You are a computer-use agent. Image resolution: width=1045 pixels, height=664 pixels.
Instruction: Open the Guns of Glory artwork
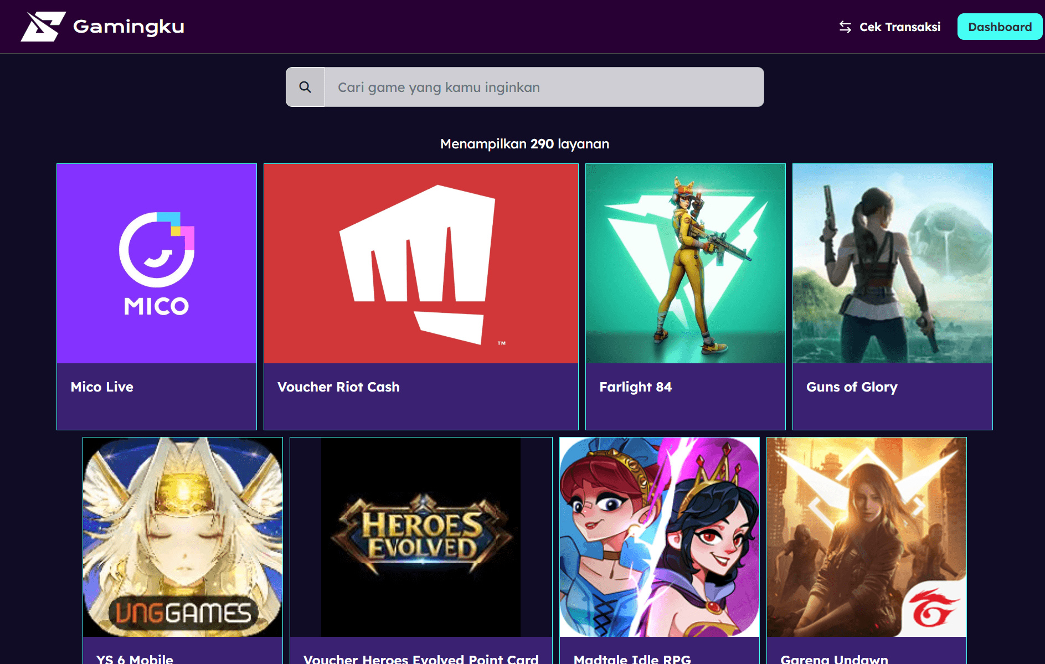(x=893, y=264)
